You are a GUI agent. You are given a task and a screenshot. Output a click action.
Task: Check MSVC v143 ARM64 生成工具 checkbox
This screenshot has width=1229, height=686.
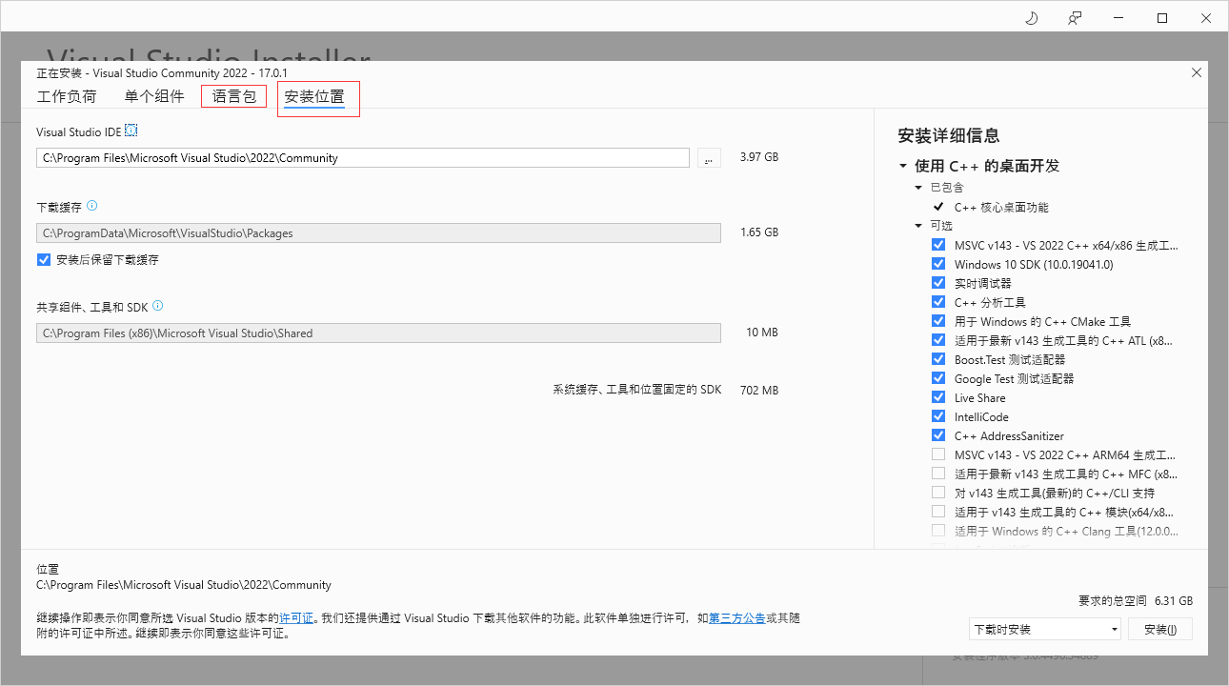click(x=938, y=454)
